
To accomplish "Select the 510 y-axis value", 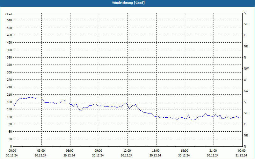I will pyautogui.click(x=10, y=20).
